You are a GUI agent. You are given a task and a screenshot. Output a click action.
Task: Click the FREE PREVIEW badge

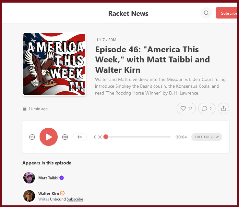click(207, 137)
